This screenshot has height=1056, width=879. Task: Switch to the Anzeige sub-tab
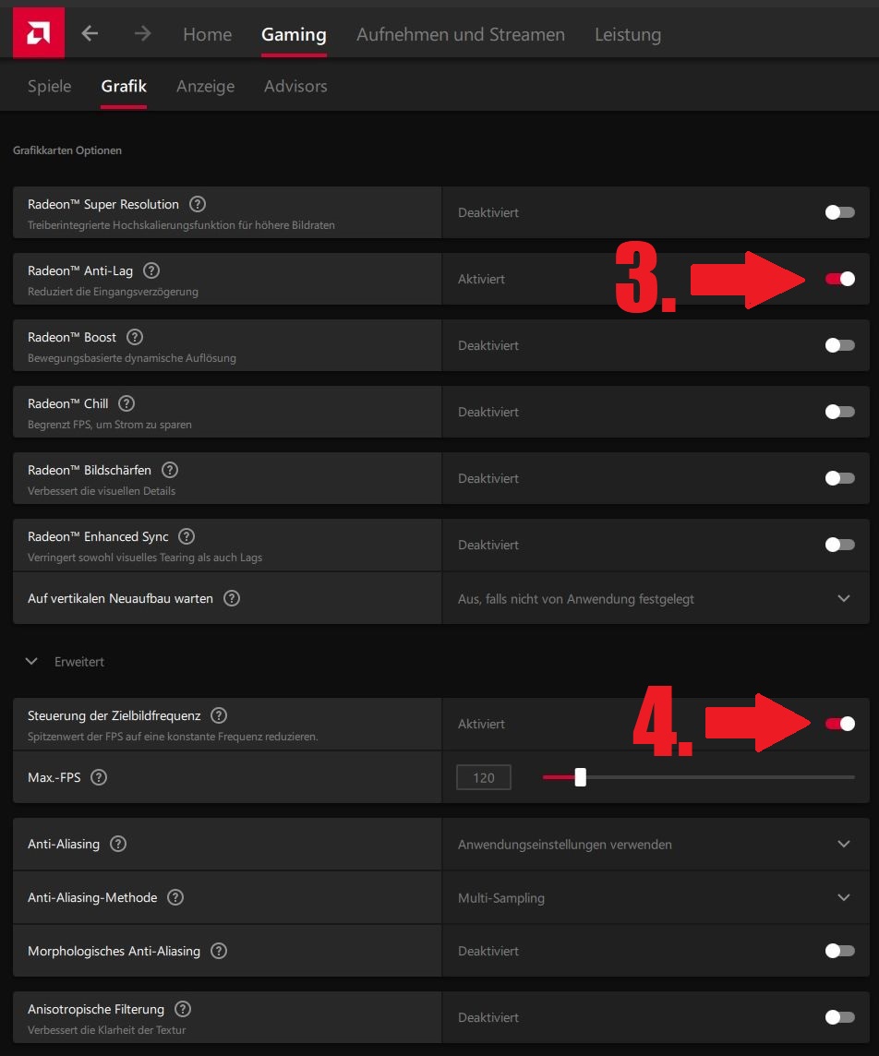(205, 86)
